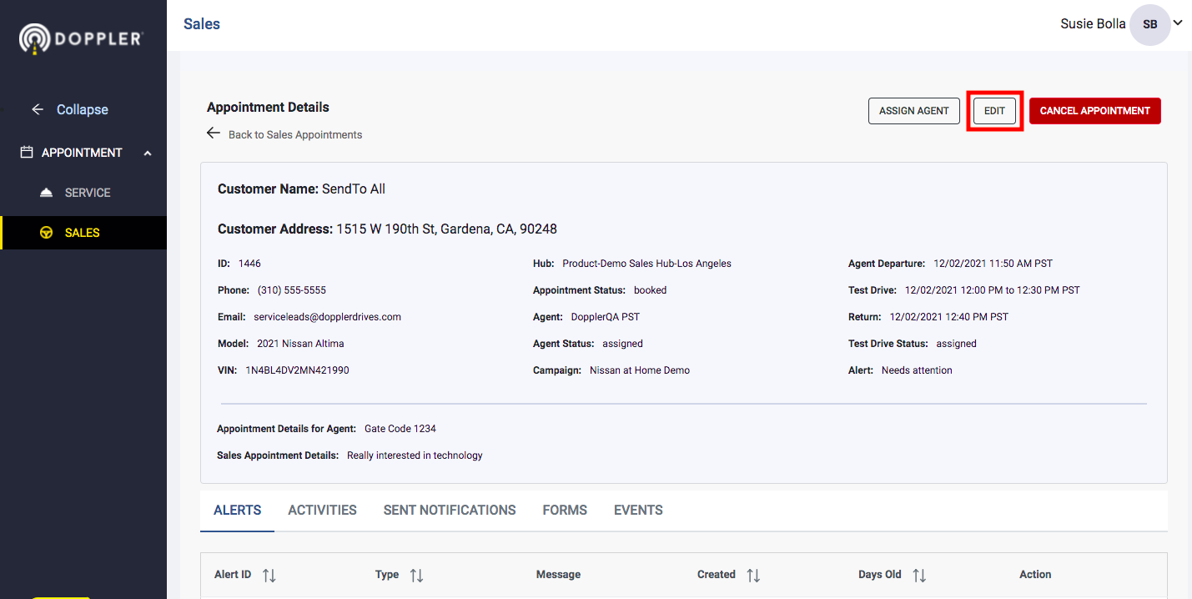
Task: Open the Sales appointments menu item
Action: click(83, 233)
